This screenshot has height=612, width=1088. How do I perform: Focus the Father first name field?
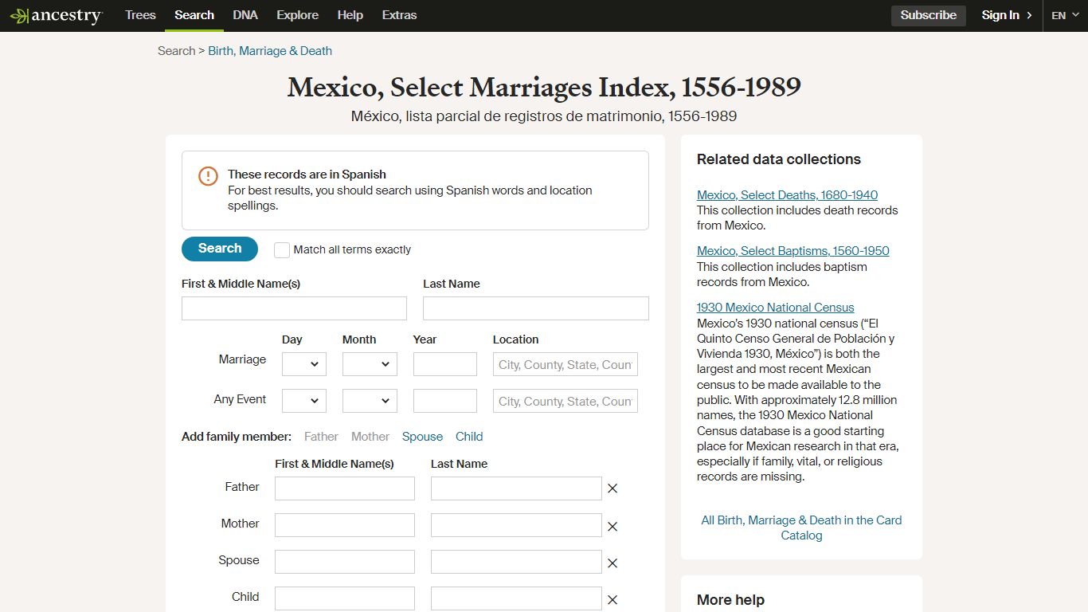coord(345,488)
